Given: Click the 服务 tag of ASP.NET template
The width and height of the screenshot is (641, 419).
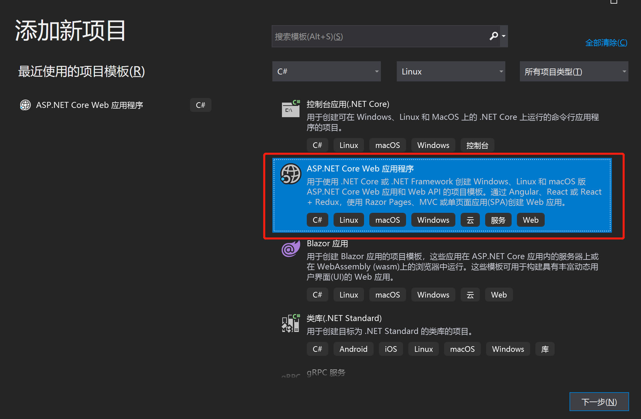Looking at the screenshot, I should click(x=498, y=220).
